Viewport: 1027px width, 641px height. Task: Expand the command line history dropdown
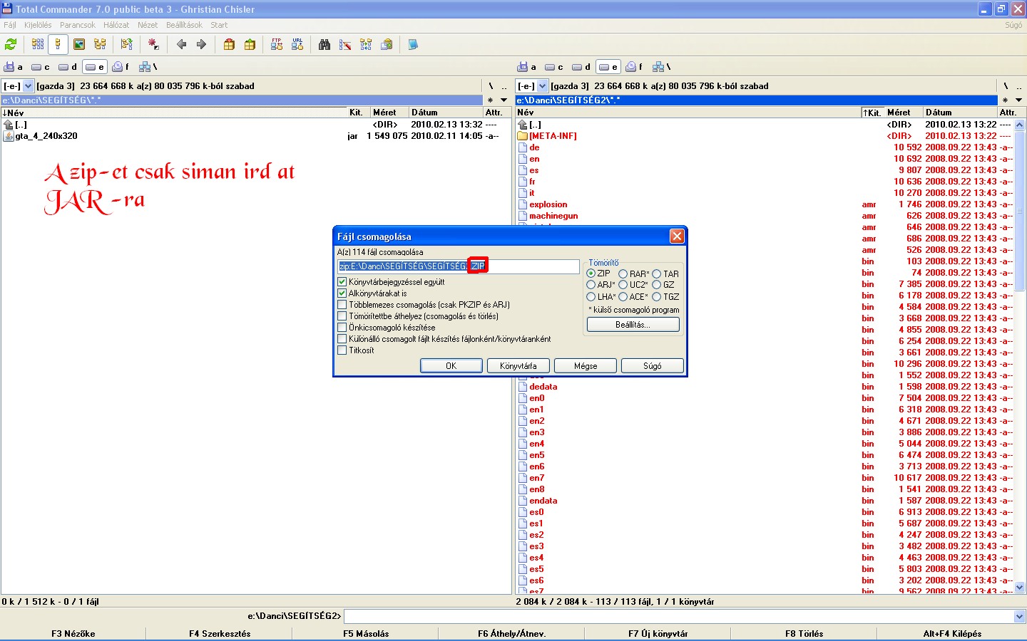(1019, 616)
